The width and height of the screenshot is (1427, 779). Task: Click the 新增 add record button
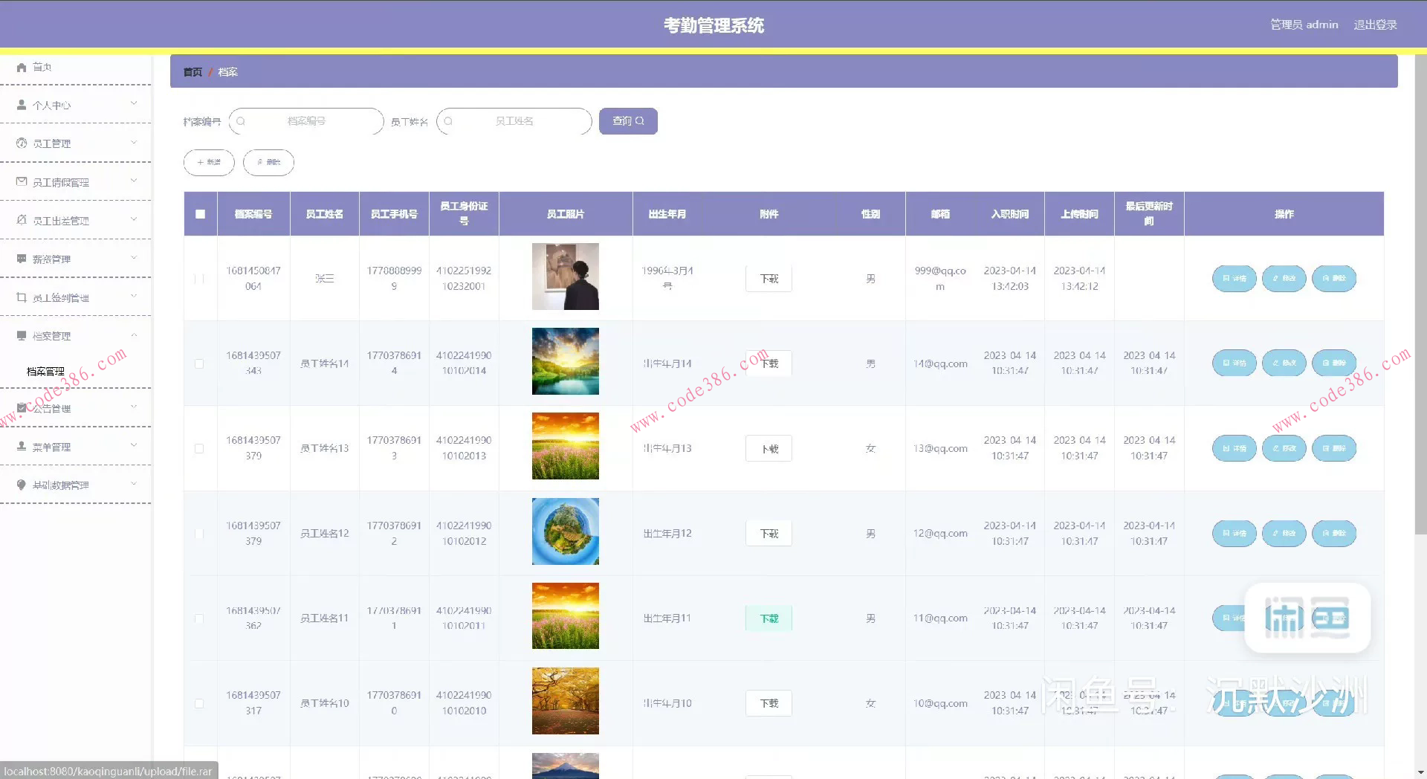(209, 162)
